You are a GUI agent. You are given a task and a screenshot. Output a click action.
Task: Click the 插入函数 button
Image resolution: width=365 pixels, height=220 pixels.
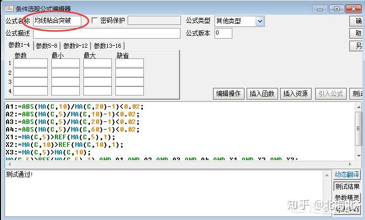[x=262, y=93]
